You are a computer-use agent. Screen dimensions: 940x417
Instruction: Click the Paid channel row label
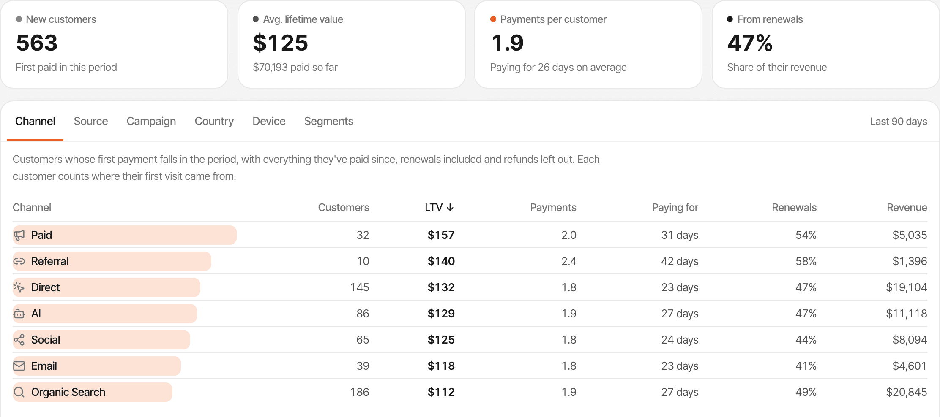point(41,235)
